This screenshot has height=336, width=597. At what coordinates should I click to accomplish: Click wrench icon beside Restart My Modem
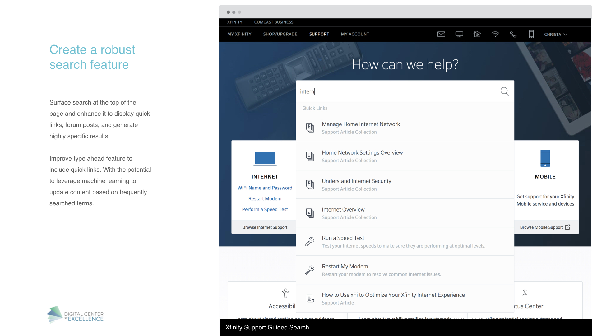point(310,270)
